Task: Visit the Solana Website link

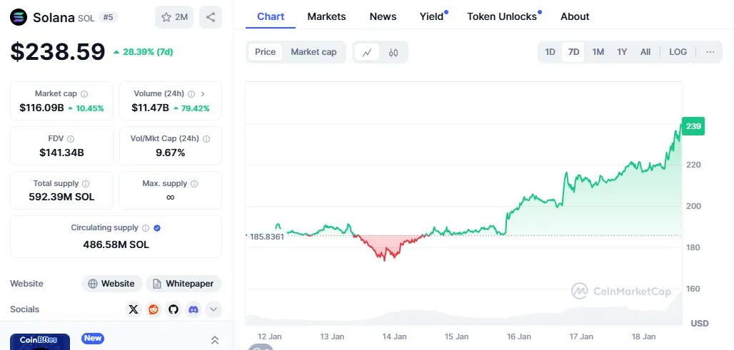Action: click(x=111, y=284)
